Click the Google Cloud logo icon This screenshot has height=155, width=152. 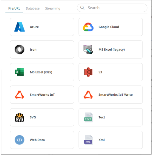(88, 27)
